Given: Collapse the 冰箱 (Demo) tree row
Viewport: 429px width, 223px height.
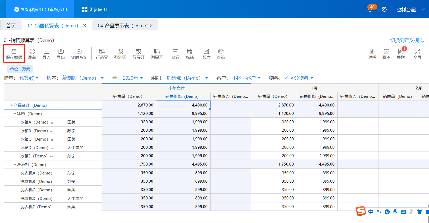Looking at the screenshot, I should [15, 114].
